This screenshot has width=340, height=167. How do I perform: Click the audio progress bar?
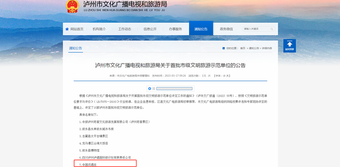pyautogui.click(x=174, y=88)
